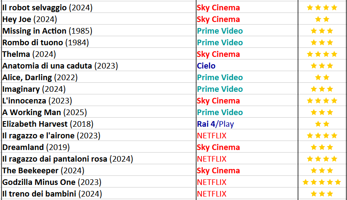Select the 'L'innocenza (2023)' cell

click(99, 100)
